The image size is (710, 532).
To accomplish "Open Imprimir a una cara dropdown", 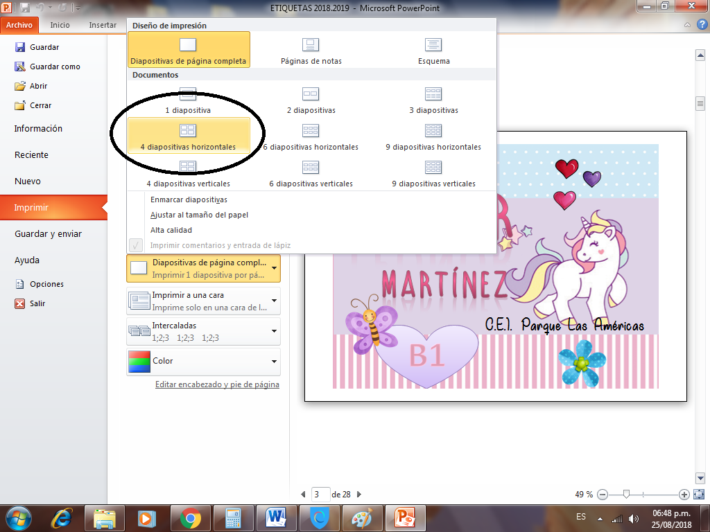I will 203,301.
